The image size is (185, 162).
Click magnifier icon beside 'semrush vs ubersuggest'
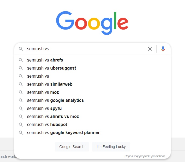[x=21, y=68]
